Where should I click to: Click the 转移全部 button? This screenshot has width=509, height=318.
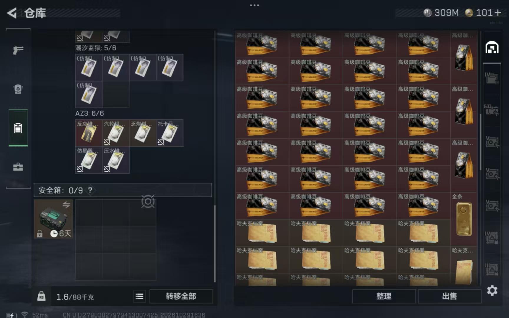coord(181,296)
